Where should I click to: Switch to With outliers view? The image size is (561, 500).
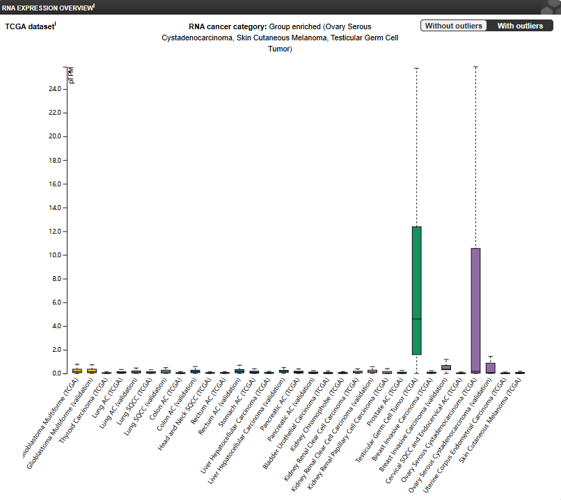tap(520, 26)
